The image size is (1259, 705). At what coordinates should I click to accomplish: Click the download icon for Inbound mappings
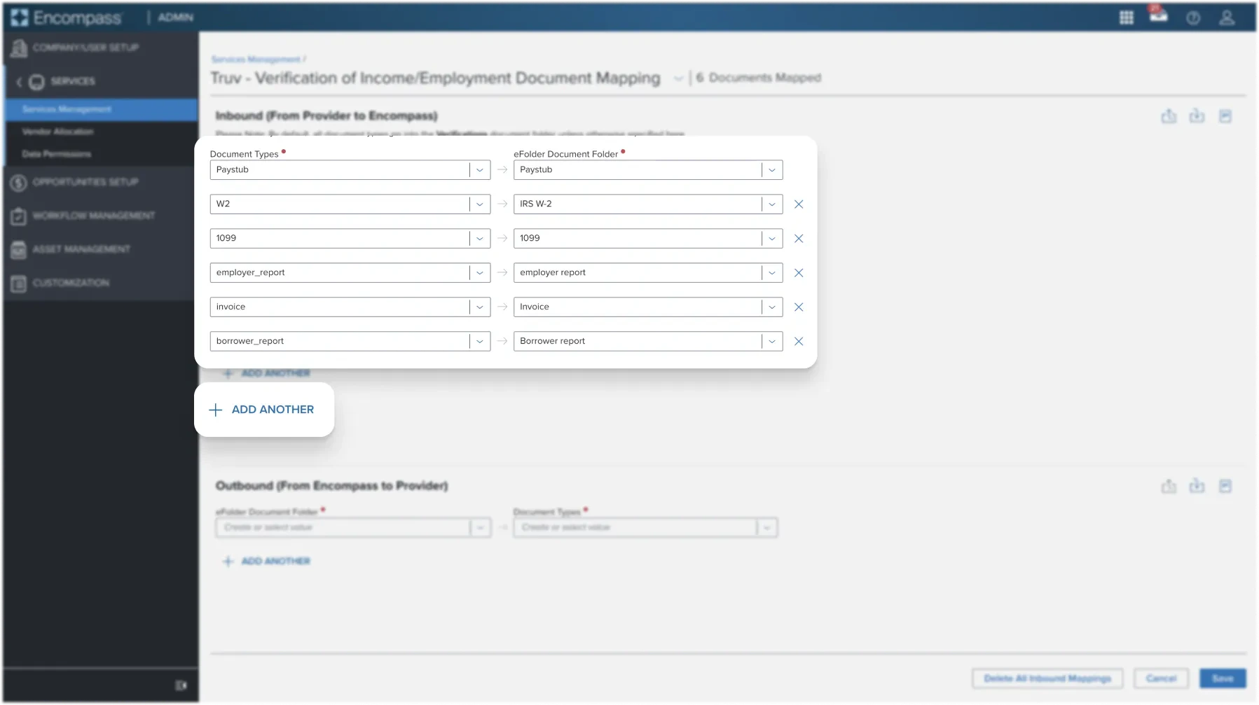point(1197,116)
